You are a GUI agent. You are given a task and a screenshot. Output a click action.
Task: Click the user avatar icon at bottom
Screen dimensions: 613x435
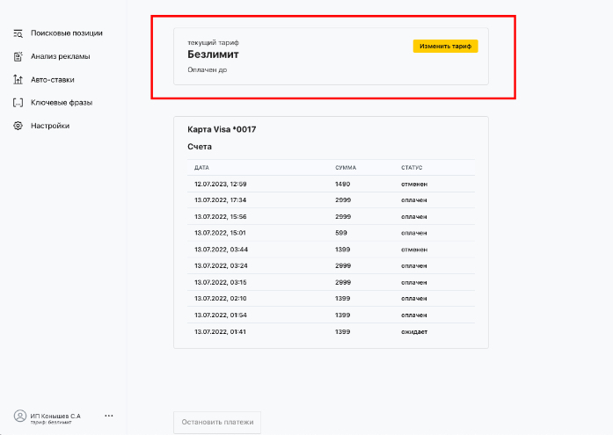(20, 416)
